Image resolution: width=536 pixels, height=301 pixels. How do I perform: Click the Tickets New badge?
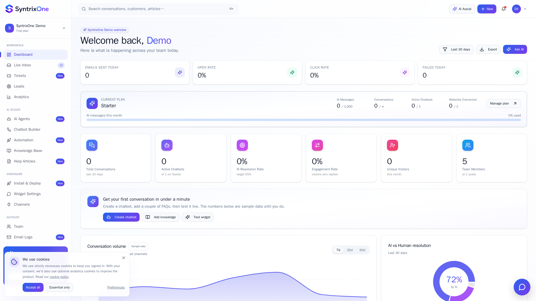pos(60,76)
